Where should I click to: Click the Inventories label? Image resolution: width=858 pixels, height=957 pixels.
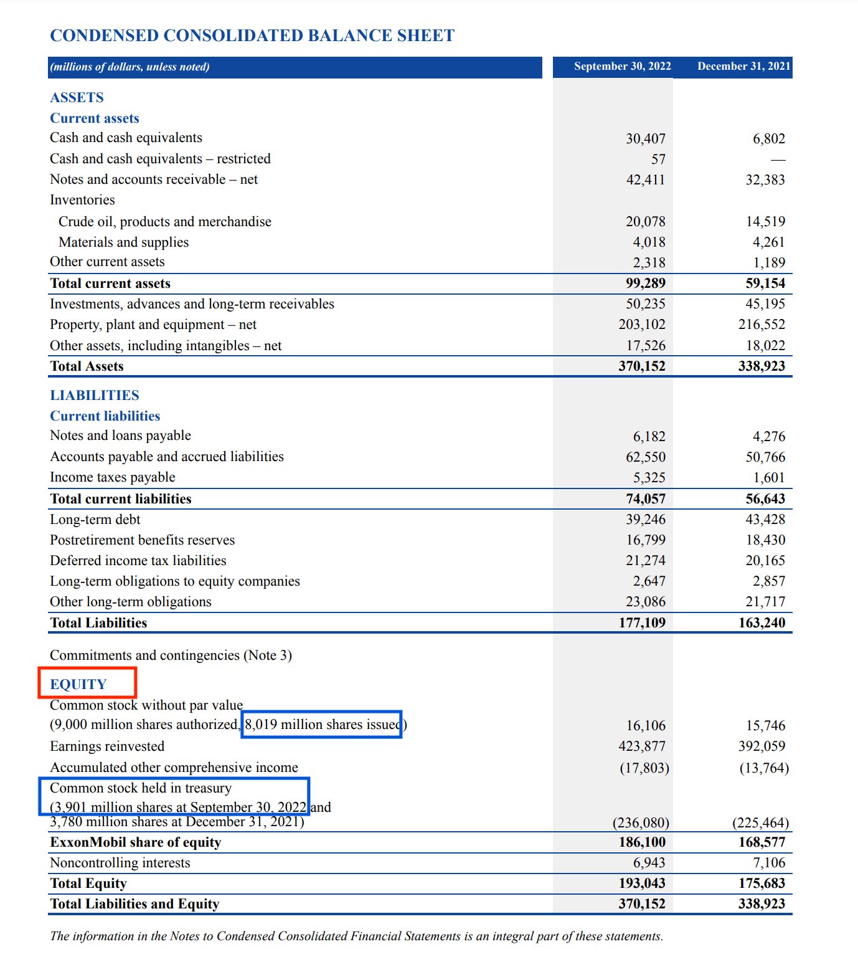click(x=82, y=200)
